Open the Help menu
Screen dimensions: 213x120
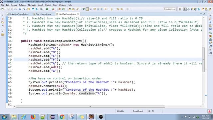point(70,5)
